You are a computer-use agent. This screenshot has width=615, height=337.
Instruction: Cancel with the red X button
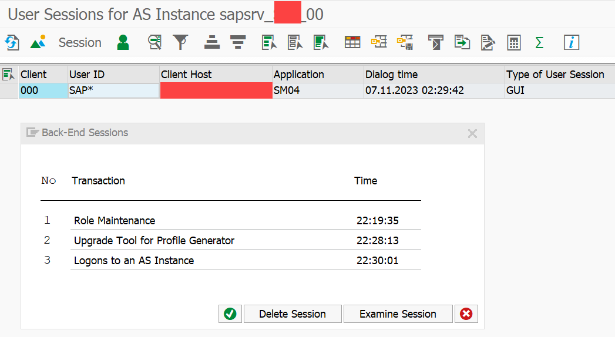point(466,314)
